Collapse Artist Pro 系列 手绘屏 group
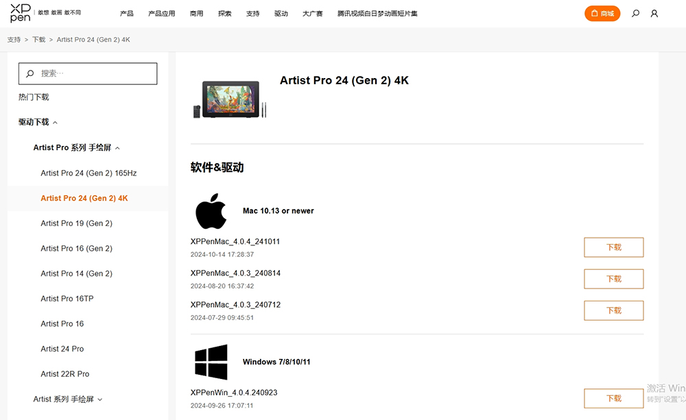The height and width of the screenshot is (420, 686). (x=77, y=148)
